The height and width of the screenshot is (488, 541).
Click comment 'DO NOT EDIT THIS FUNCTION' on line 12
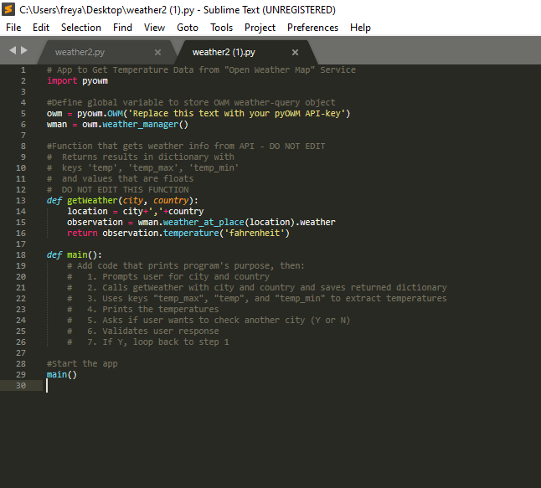tap(126, 190)
